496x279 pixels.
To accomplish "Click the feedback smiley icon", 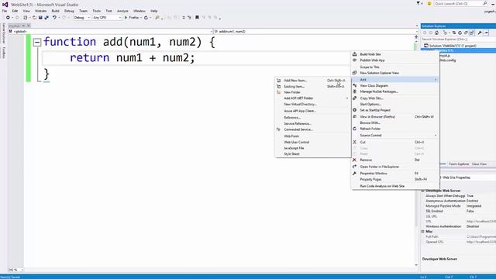I will pos(429,3).
